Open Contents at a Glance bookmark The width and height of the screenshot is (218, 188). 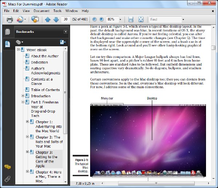click(42, 81)
